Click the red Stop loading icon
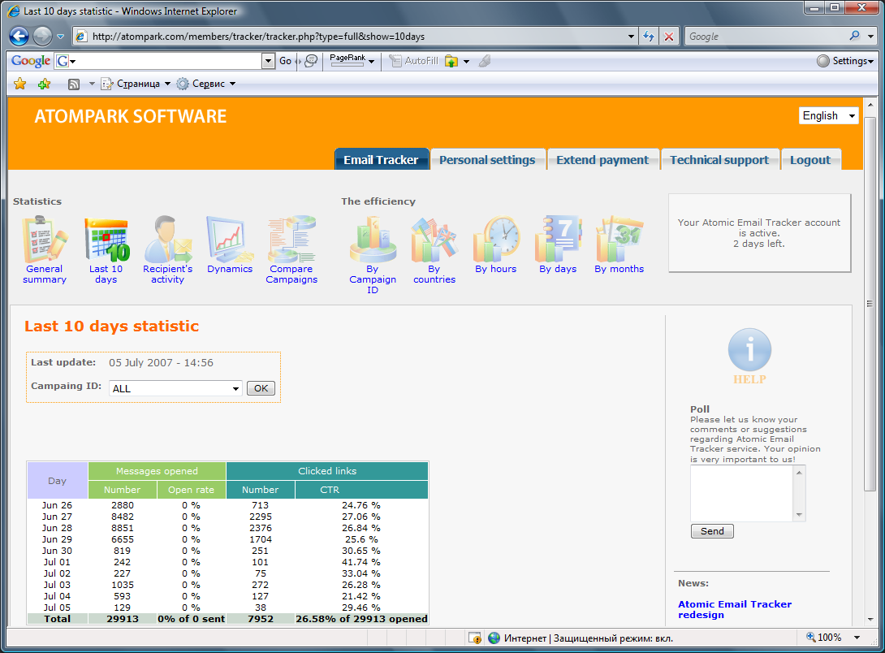The height and width of the screenshot is (653, 885). pyautogui.click(x=669, y=37)
